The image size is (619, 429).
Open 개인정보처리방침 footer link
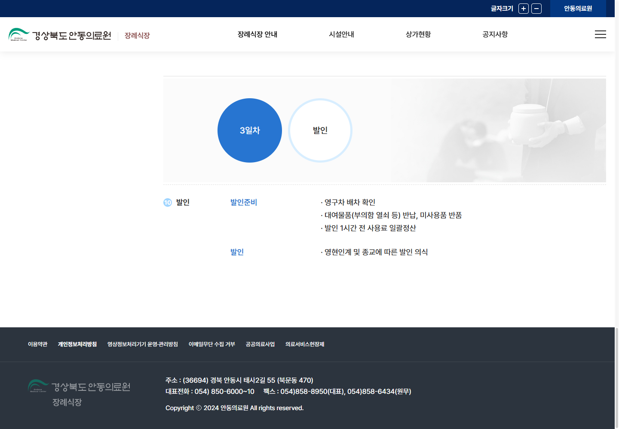pyautogui.click(x=77, y=344)
